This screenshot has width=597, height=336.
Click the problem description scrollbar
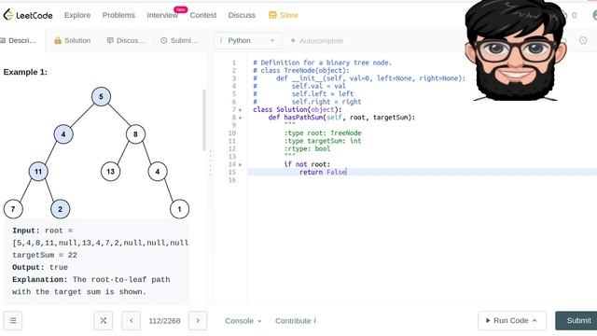204,120
